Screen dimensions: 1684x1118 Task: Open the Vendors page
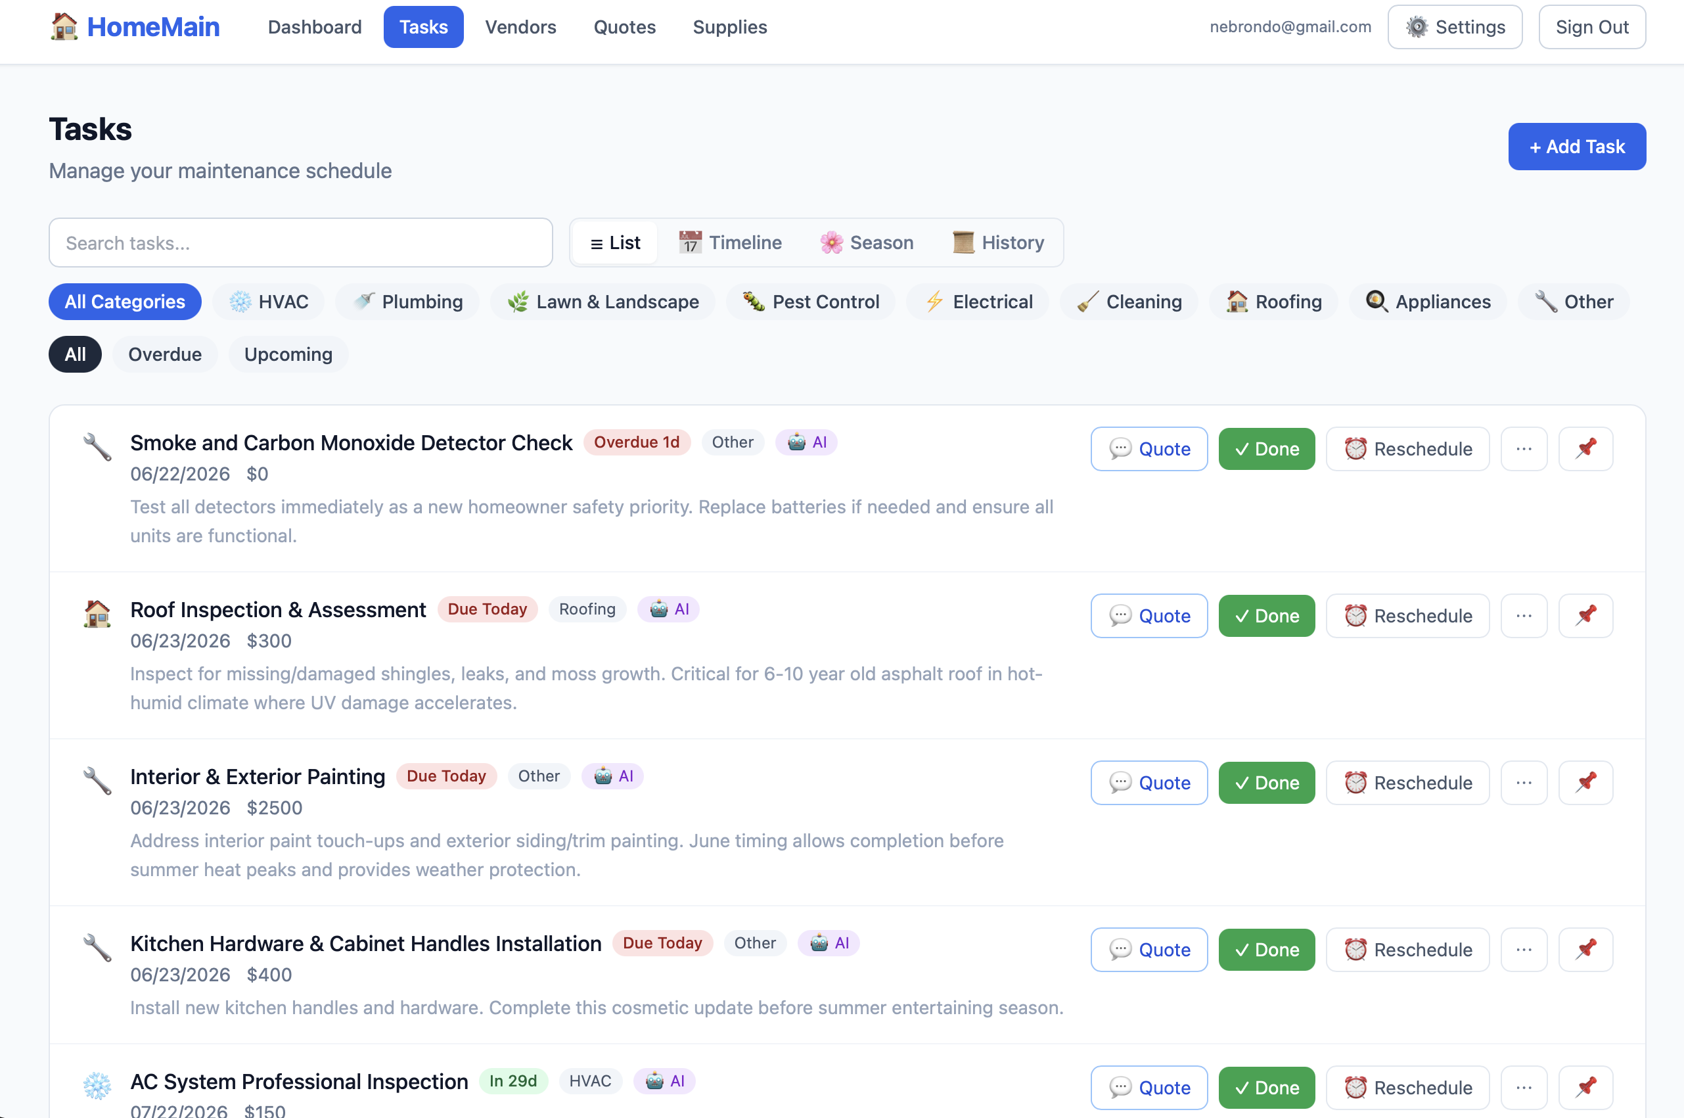[x=520, y=27]
